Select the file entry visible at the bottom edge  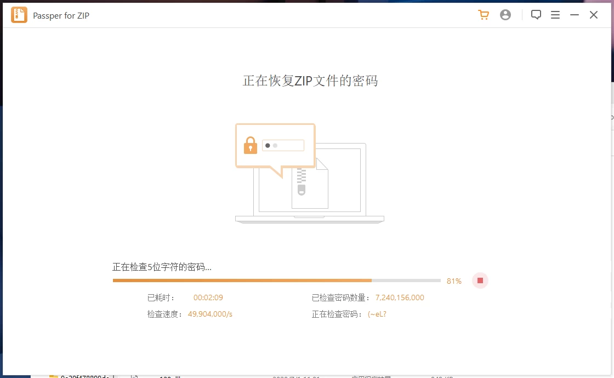pyautogui.click(x=88, y=377)
